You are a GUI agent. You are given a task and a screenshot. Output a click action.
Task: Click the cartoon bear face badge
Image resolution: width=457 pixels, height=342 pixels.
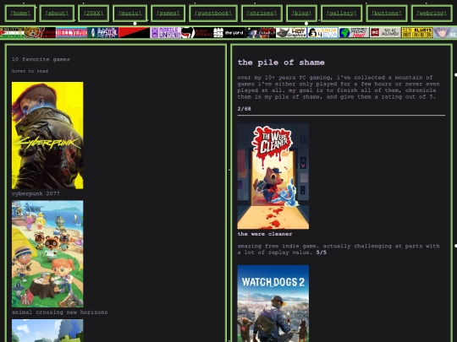point(40,33)
